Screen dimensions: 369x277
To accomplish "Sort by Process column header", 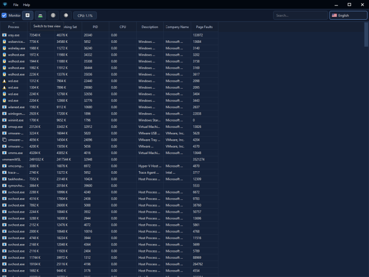I will tap(14, 27).
